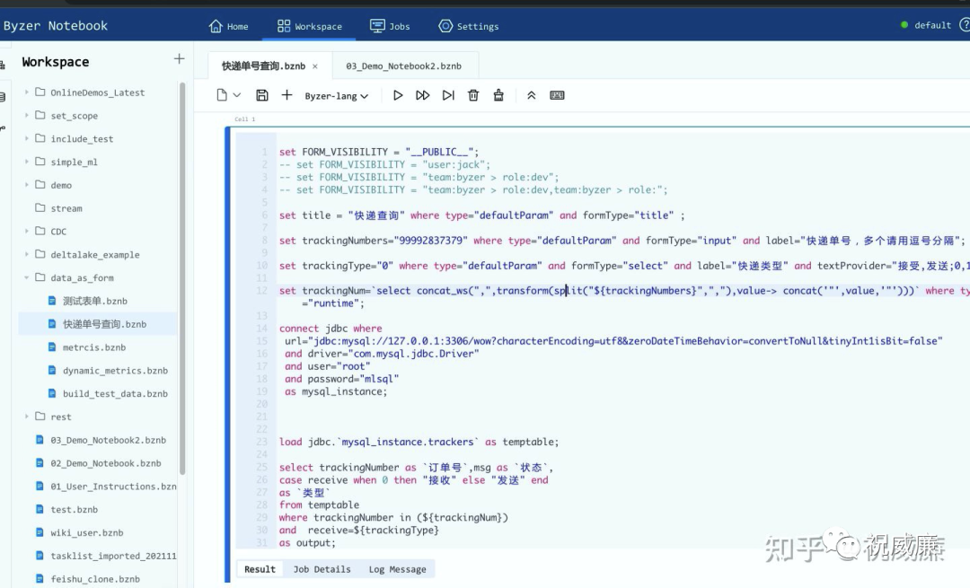The height and width of the screenshot is (588, 970).
Task: Expand the deltalake_example folder
Action: (27, 254)
